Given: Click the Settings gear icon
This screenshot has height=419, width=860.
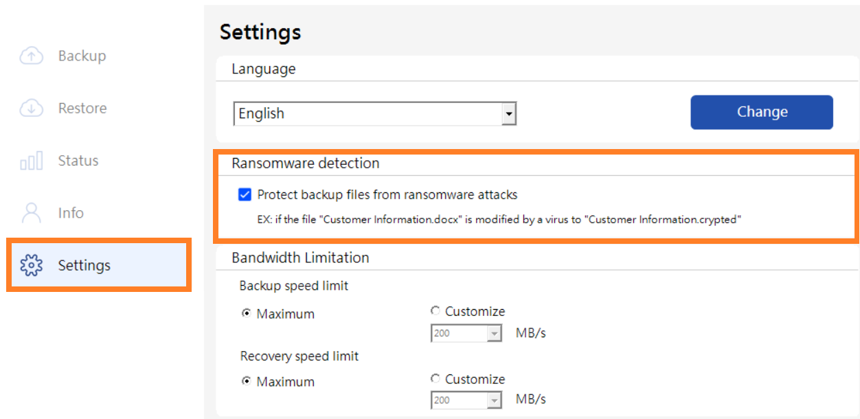Looking at the screenshot, I should pos(31,265).
